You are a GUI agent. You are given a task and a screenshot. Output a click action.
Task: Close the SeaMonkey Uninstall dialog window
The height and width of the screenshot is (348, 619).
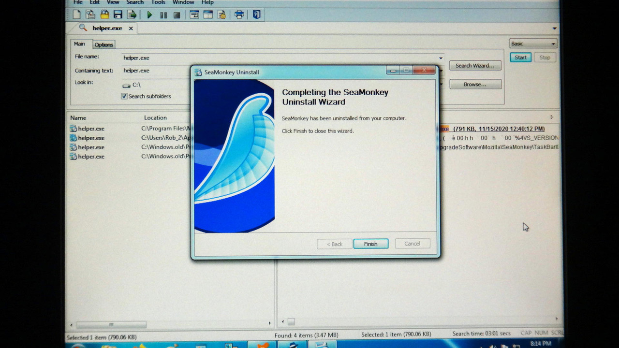click(424, 71)
